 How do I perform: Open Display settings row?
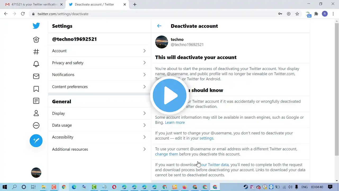(x=99, y=113)
